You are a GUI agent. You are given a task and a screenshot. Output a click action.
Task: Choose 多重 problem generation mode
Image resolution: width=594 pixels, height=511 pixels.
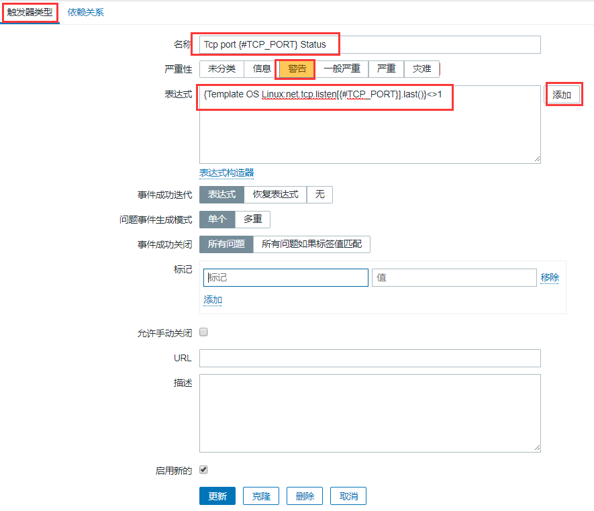pyautogui.click(x=252, y=220)
